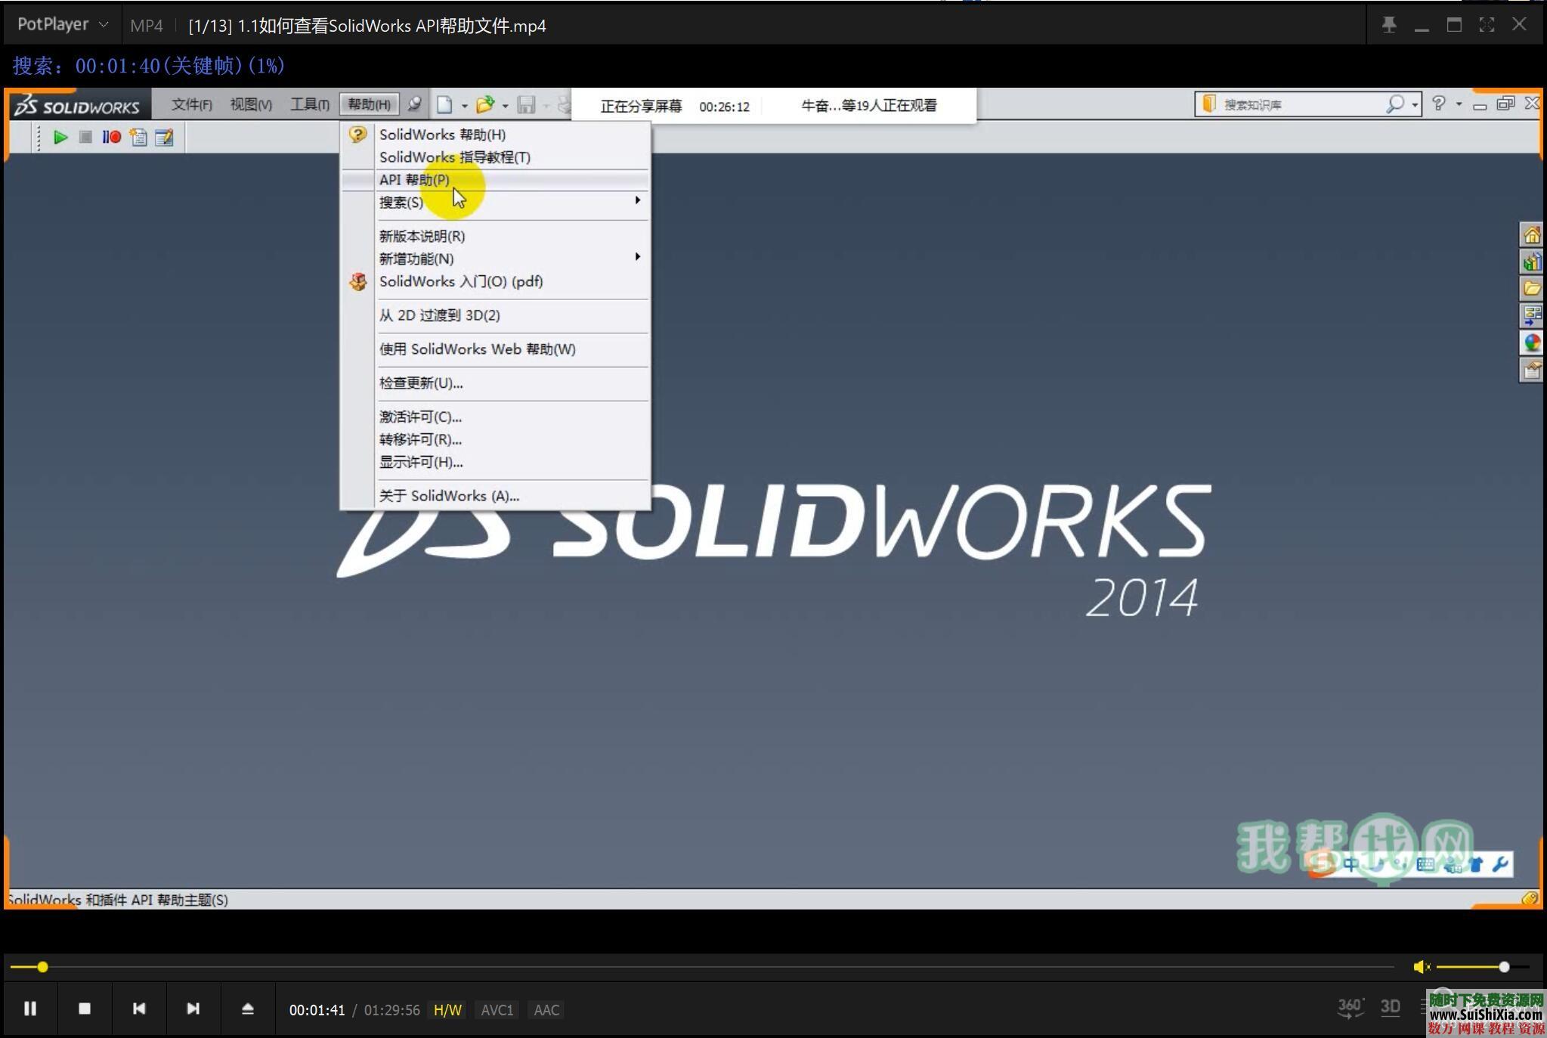Click the web globe icon on the right panel
This screenshot has height=1038, width=1547.
click(x=1532, y=342)
